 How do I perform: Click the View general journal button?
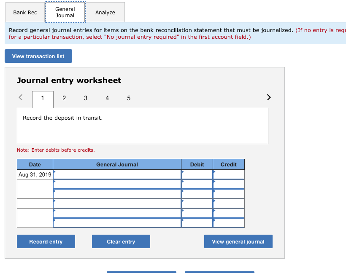238,241
